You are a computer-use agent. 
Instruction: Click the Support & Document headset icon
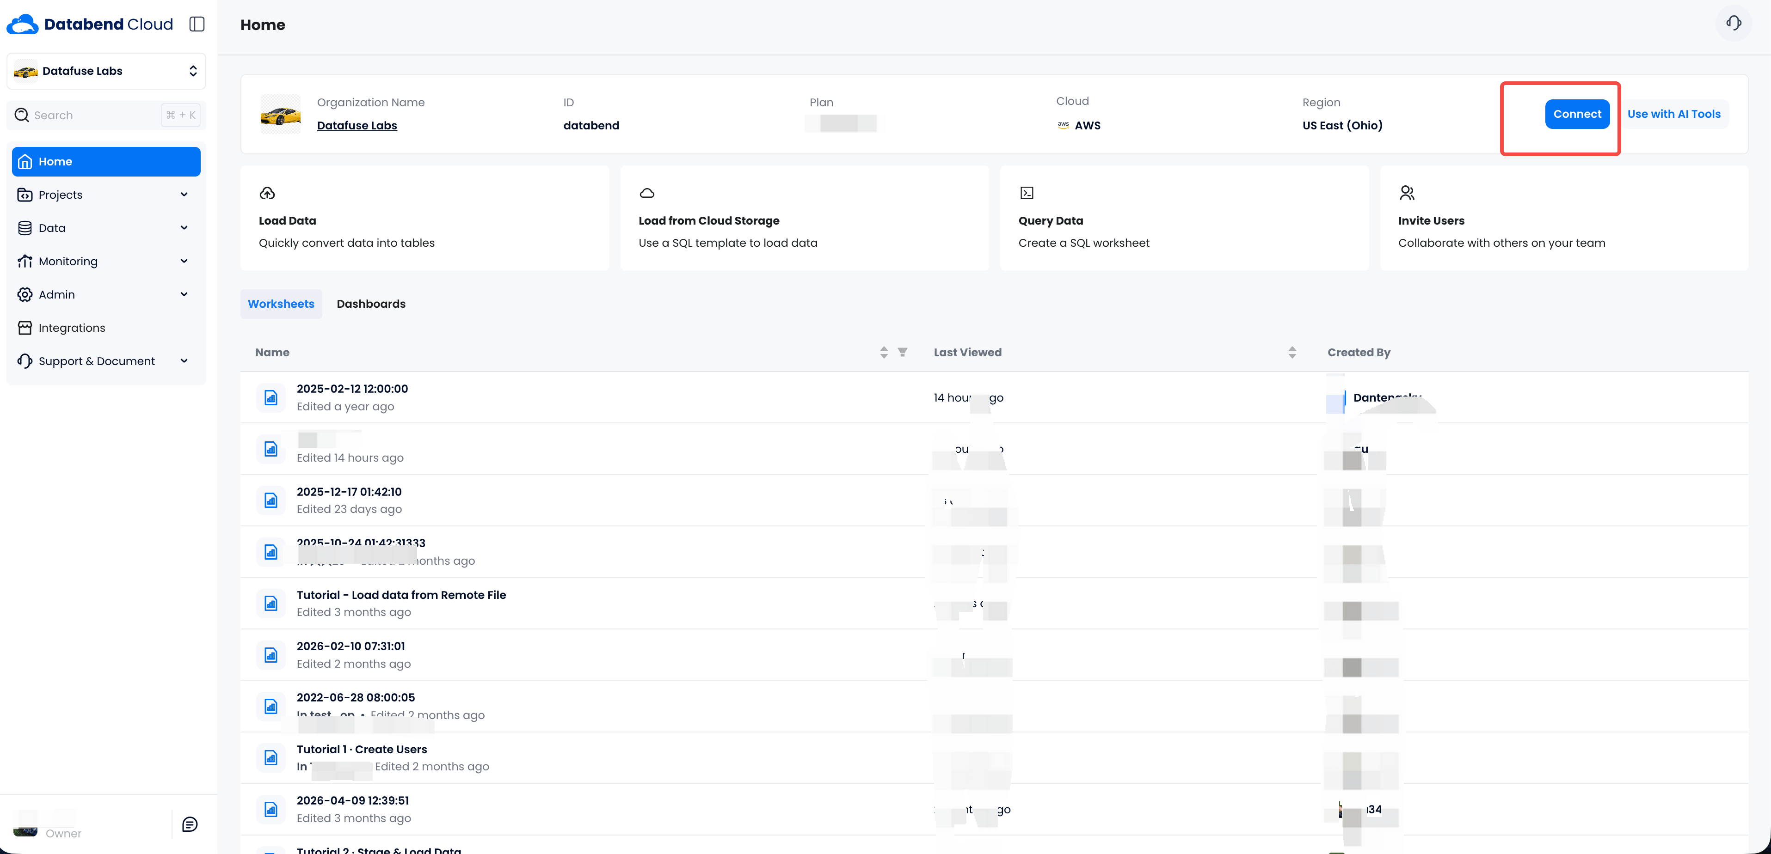point(25,361)
